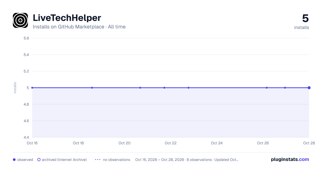Click the '5.4' y-axis tick label
322x169 pixels.
click(x=26, y=55)
